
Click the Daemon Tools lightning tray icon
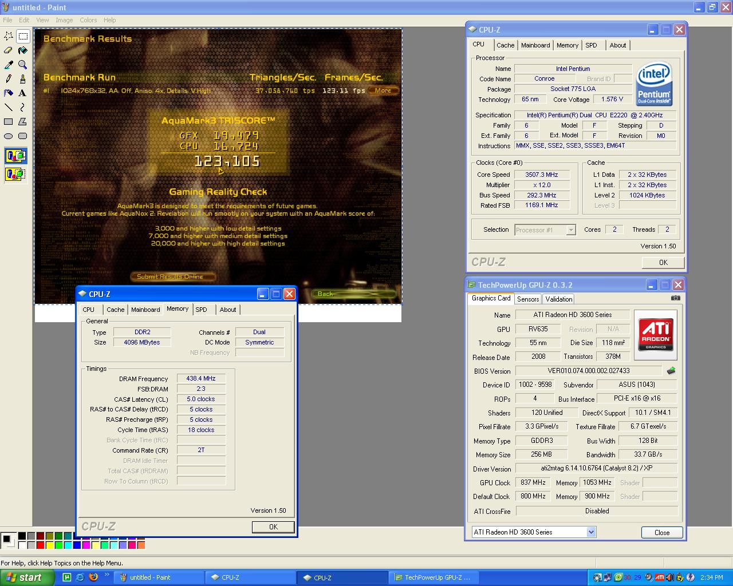690,577
